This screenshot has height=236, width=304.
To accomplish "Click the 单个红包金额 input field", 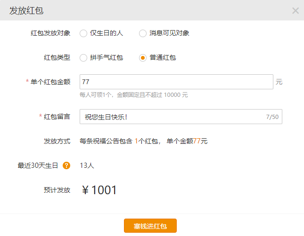I will [176, 82].
